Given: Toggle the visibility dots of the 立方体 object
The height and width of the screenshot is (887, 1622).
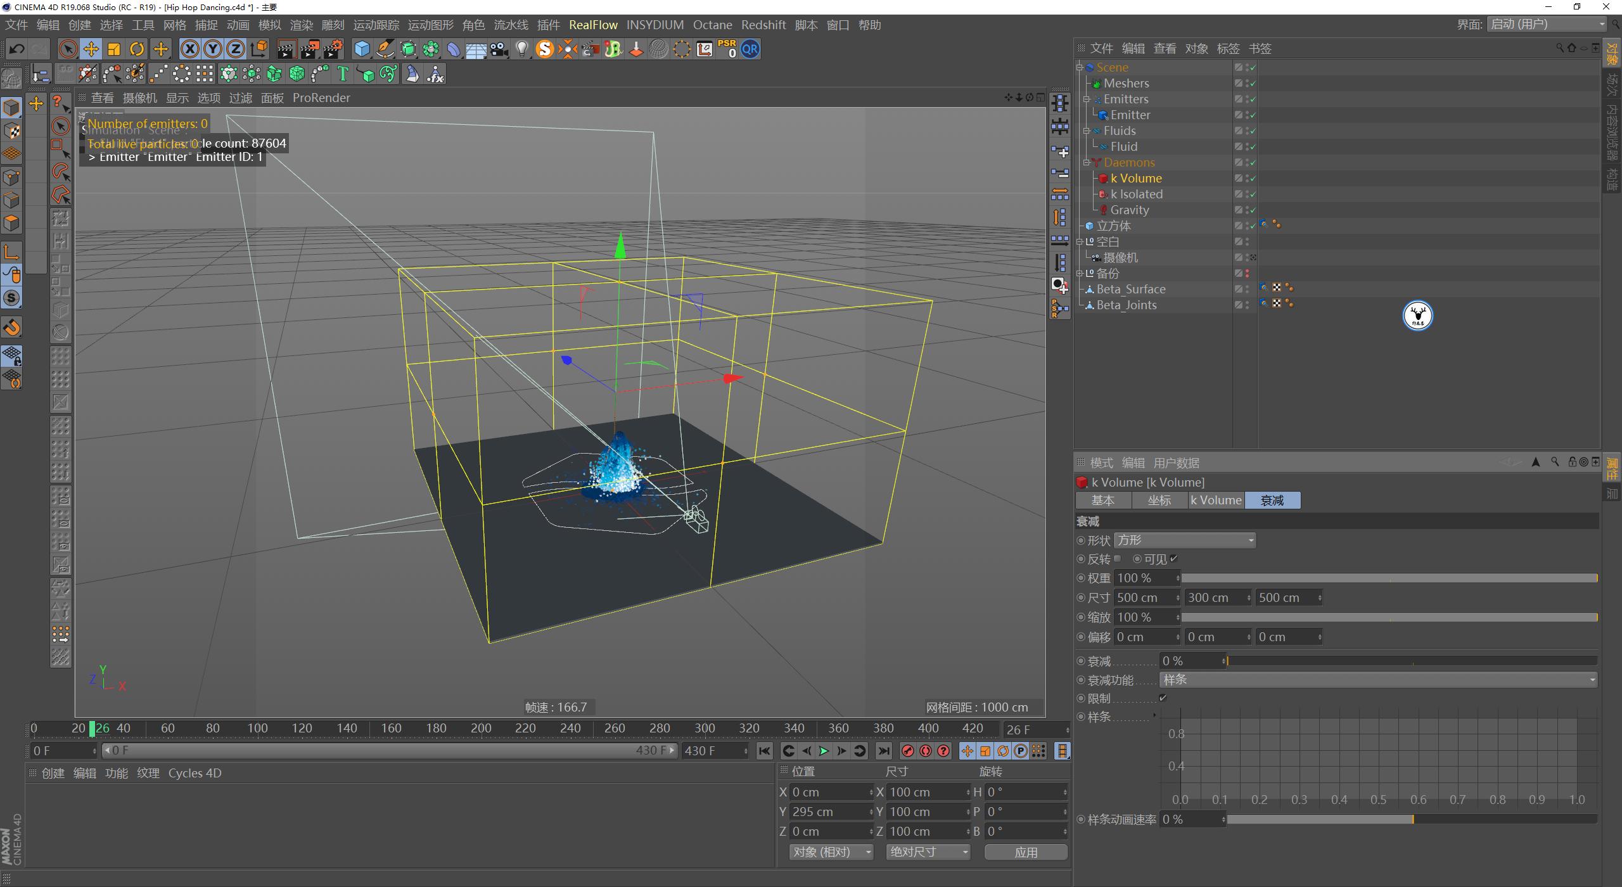Looking at the screenshot, I should pyautogui.click(x=1247, y=226).
